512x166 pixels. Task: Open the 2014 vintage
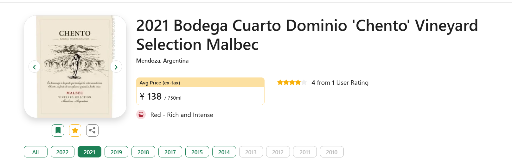pyautogui.click(x=224, y=152)
